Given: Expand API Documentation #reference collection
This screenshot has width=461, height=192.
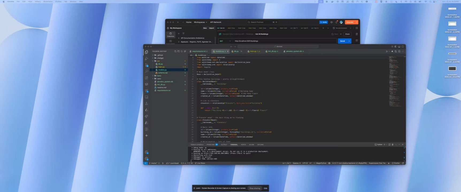Looking at the screenshot, I should coord(179,38).
